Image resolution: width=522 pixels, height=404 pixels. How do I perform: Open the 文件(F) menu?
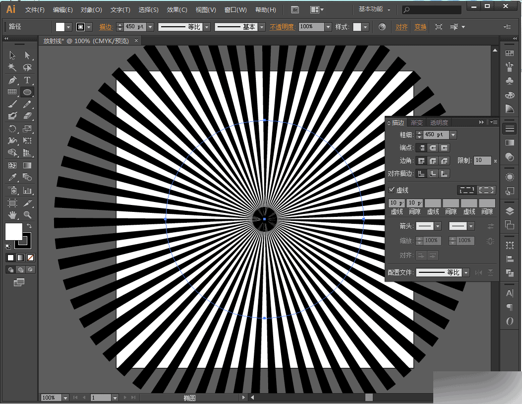[x=35, y=10]
